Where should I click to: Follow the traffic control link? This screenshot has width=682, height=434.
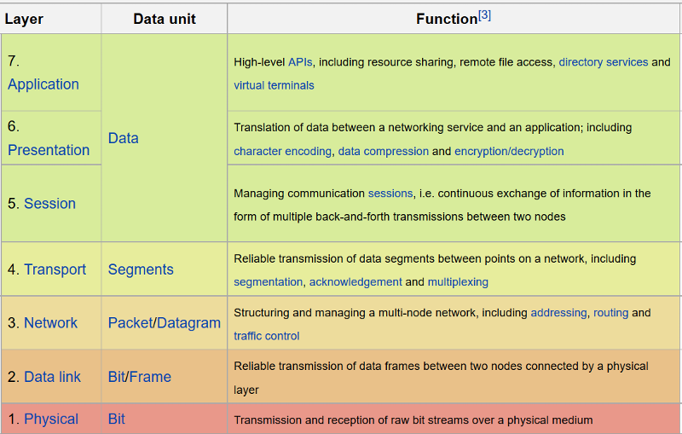click(267, 336)
